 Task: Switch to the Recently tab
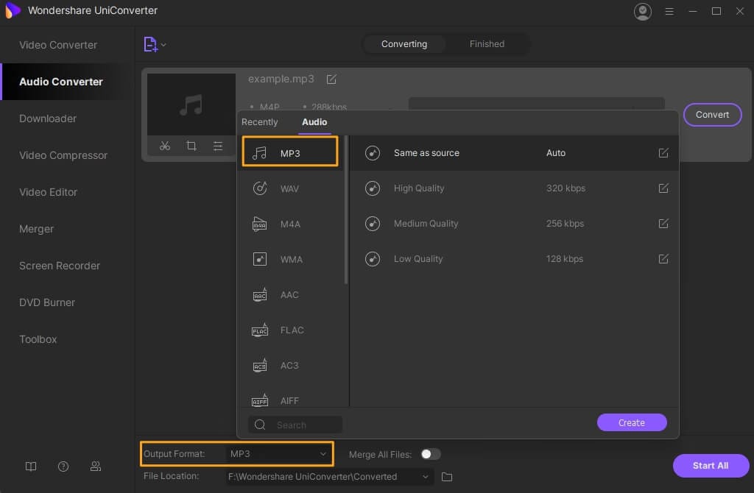tap(260, 122)
